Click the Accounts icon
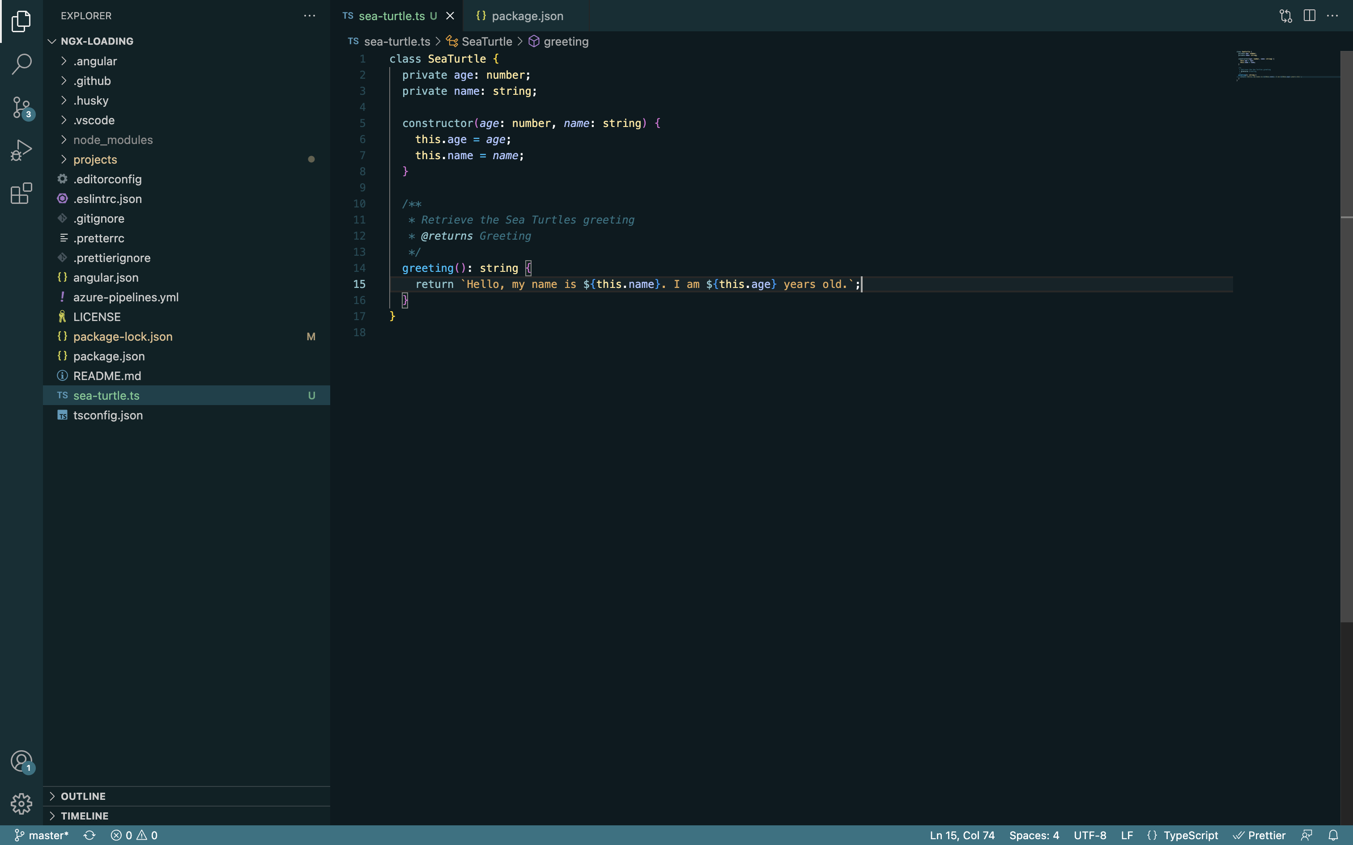 tap(21, 760)
